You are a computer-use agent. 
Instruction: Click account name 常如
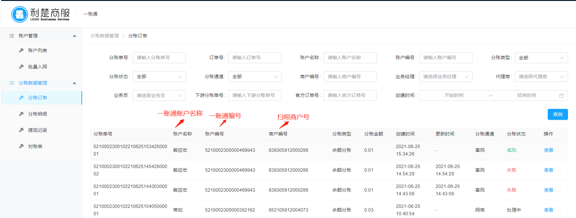178,210
